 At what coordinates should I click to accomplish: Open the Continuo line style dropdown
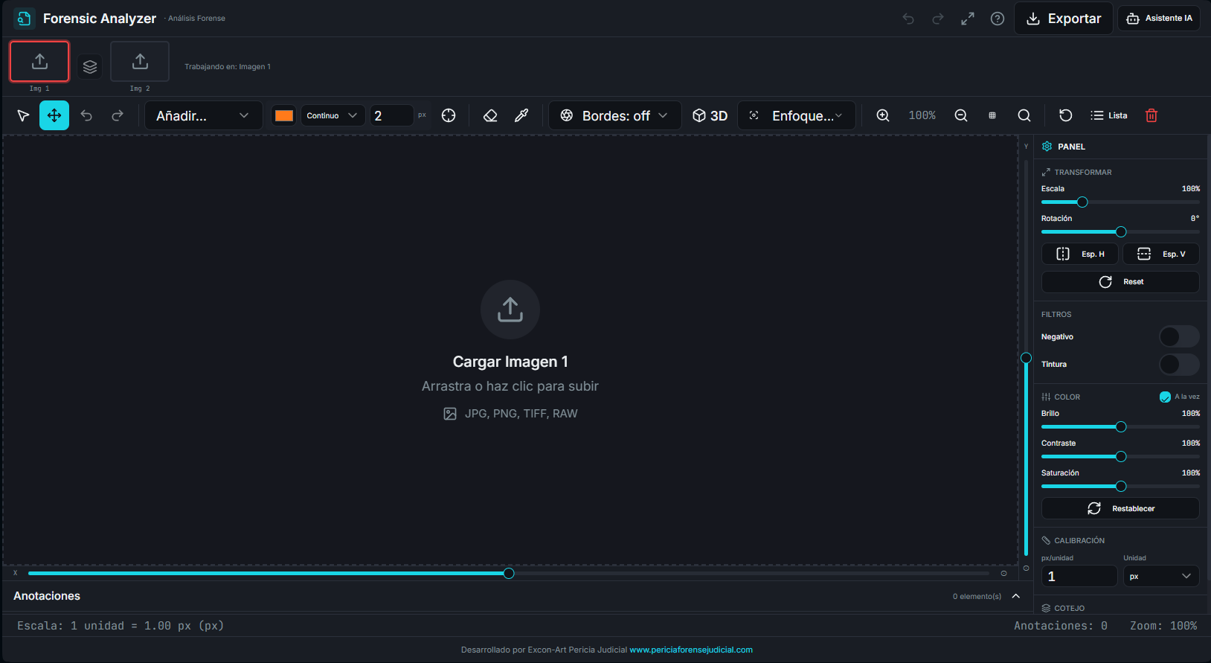pyautogui.click(x=333, y=115)
